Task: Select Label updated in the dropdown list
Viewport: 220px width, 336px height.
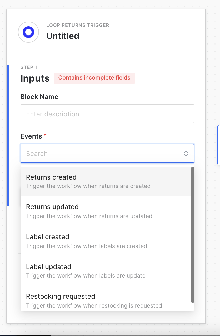Action: (106, 271)
